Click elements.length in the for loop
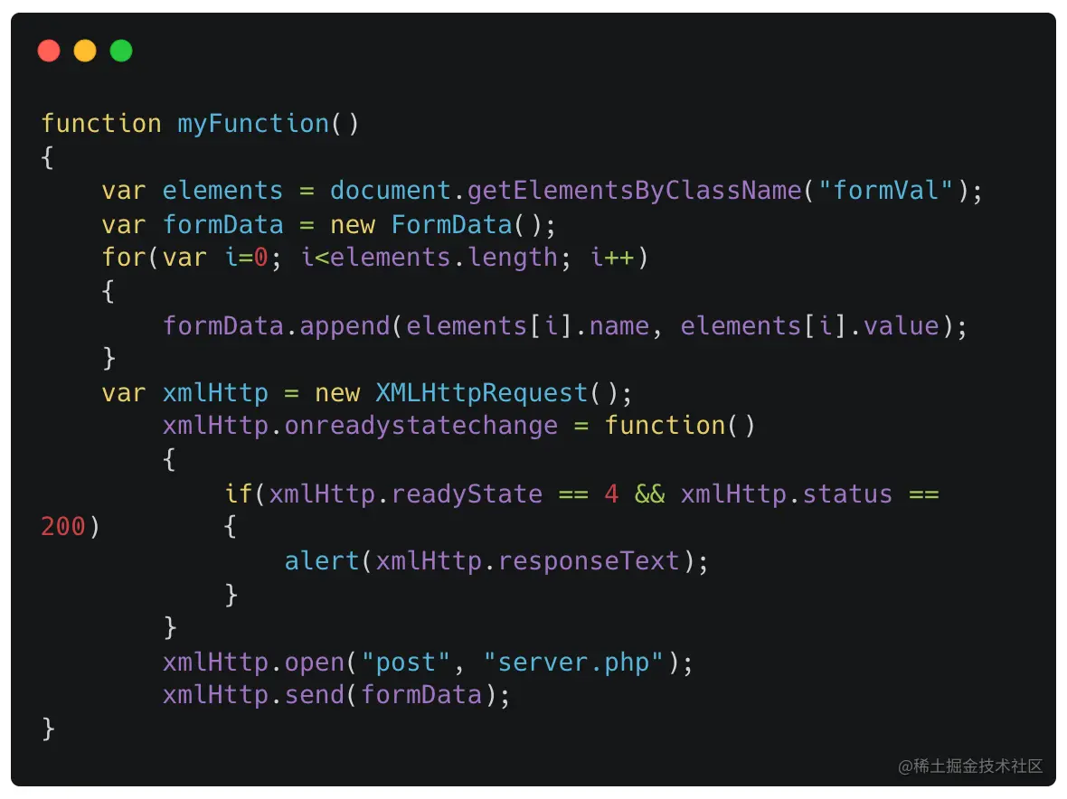Viewport: 1067px width, 799px height. (x=444, y=258)
